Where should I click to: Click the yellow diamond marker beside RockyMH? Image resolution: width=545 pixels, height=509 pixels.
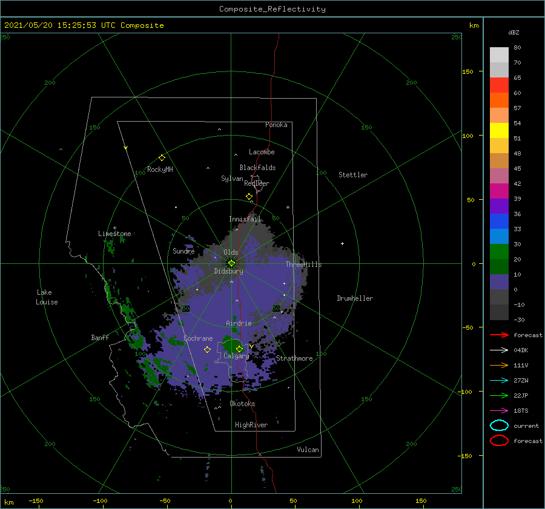point(162,158)
